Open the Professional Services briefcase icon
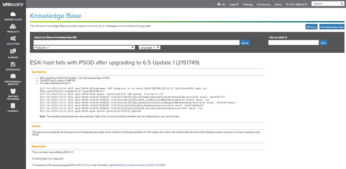The image size is (346, 169). [13, 76]
